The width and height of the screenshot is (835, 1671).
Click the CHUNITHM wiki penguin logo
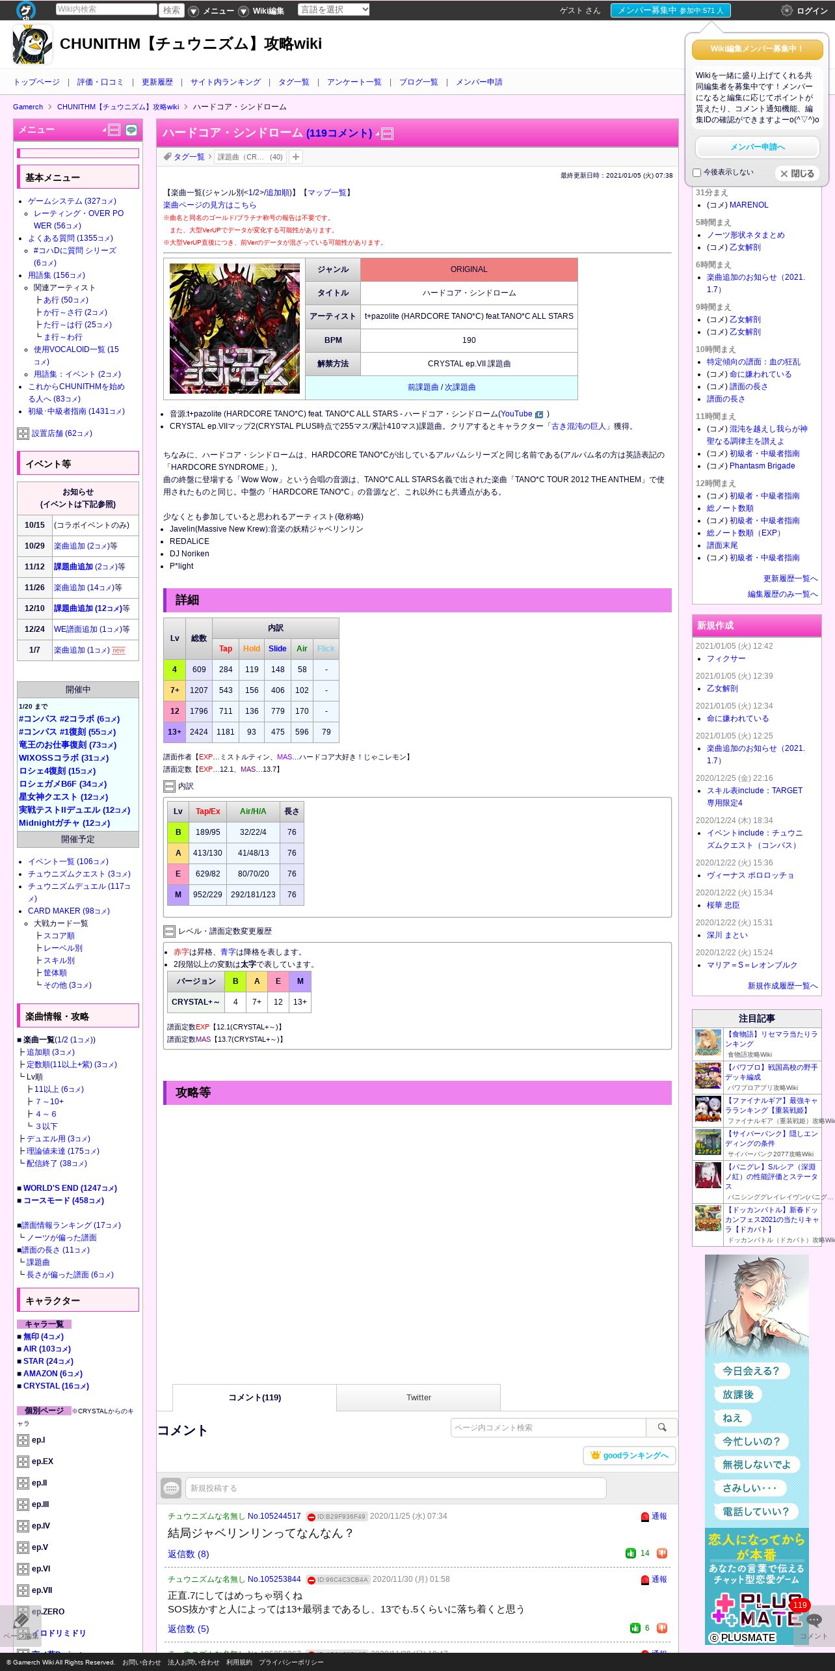coord(33,44)
